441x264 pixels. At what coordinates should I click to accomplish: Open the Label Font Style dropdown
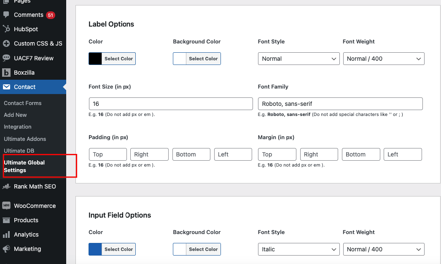coord(298,59)
